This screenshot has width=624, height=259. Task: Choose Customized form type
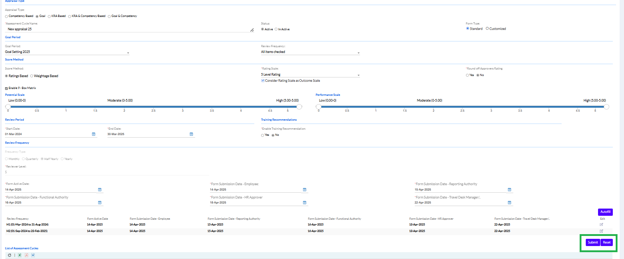pyautogui.click(x=487, y=28)
